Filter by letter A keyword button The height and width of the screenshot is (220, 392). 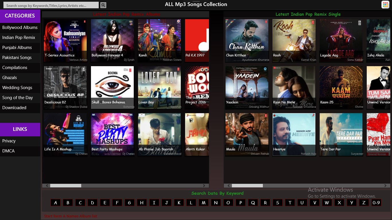55,203
